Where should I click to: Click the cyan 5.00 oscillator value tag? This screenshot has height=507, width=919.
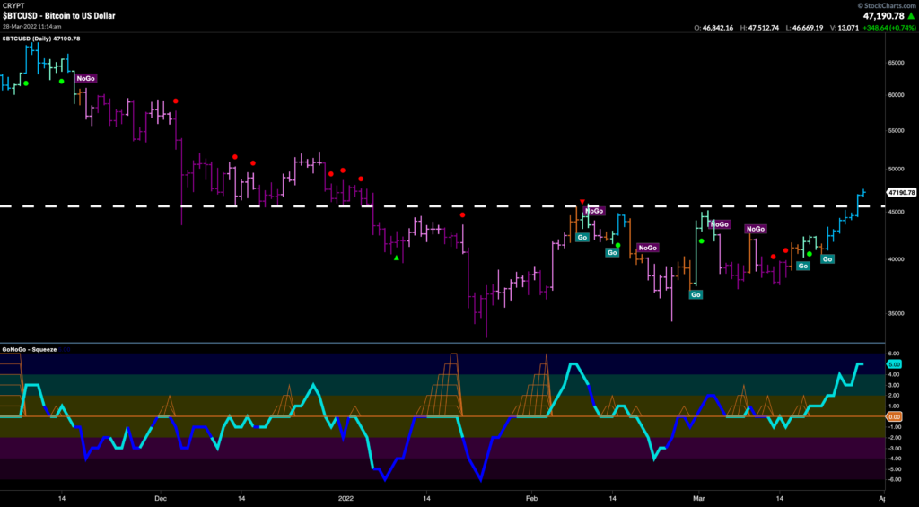(x=895, y=364)
